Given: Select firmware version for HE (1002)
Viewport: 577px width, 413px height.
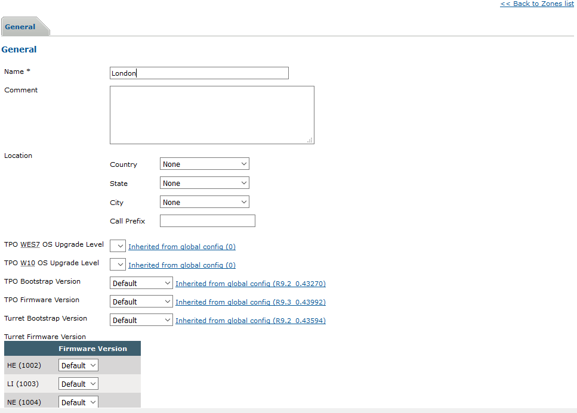Looking at the screenshot, I should [78, 365].
